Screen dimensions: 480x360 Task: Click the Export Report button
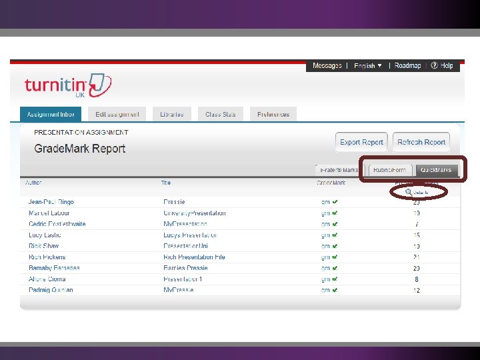coord(361,142)
